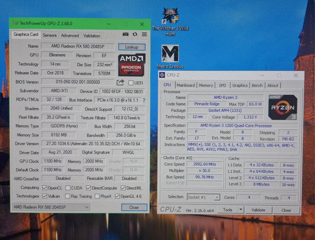
Task: Minimize the CPU-Z window
Action: click(262, 75)
